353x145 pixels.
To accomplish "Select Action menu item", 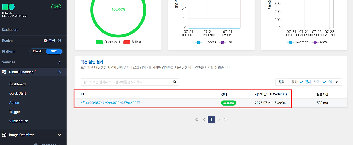I will point(14,103).
